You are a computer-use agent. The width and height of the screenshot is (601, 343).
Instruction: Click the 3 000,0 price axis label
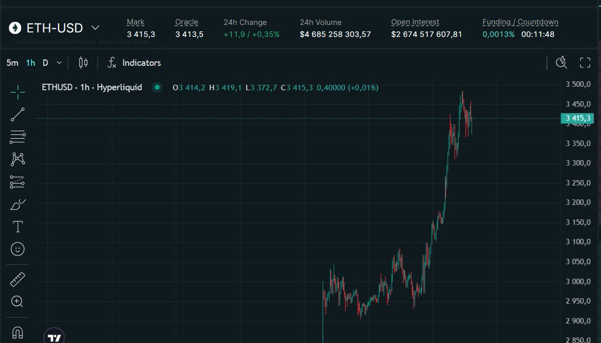(578, 281)
